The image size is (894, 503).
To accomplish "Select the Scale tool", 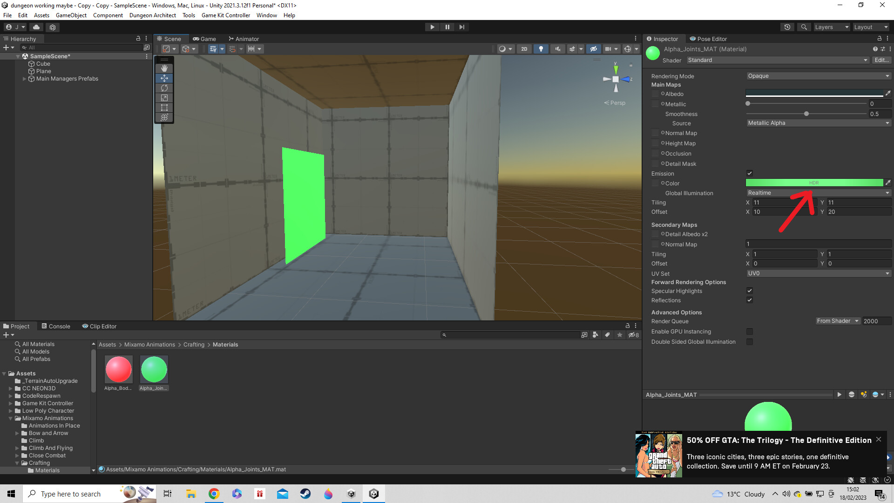I will click(x=164, y=98).
